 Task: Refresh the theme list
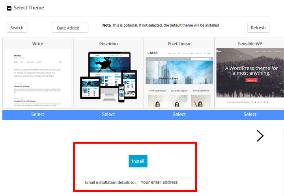[x=258, y=28]
